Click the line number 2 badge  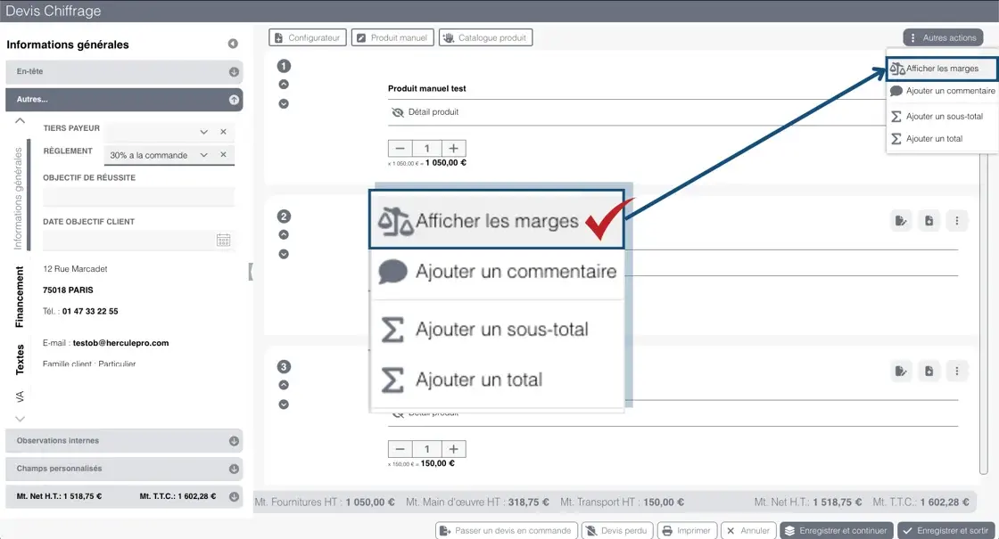[285, 216]
